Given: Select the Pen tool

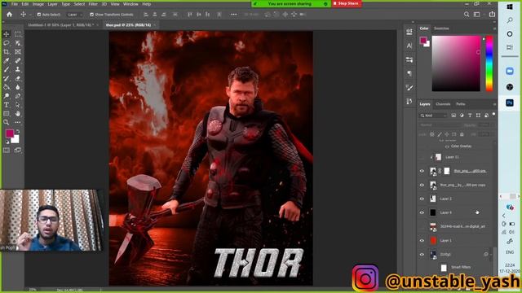Looking at the screenshot, I should [18, 96].
